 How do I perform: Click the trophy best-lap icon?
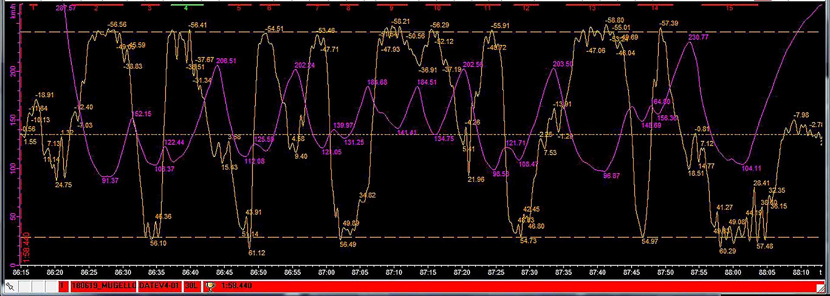210,286
